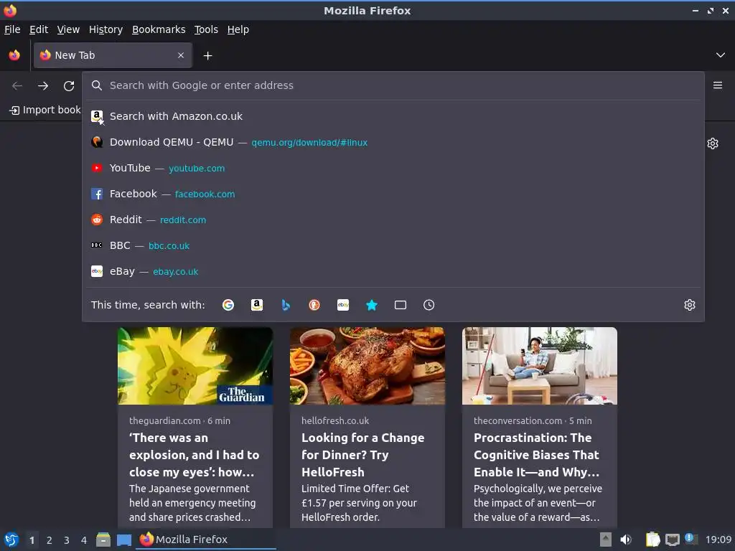Open a new tab with plus button

pyautogui.click(x=207, y=56)
